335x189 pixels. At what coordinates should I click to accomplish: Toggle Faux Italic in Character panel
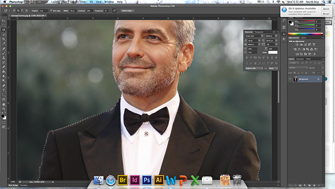pos(251,58)
